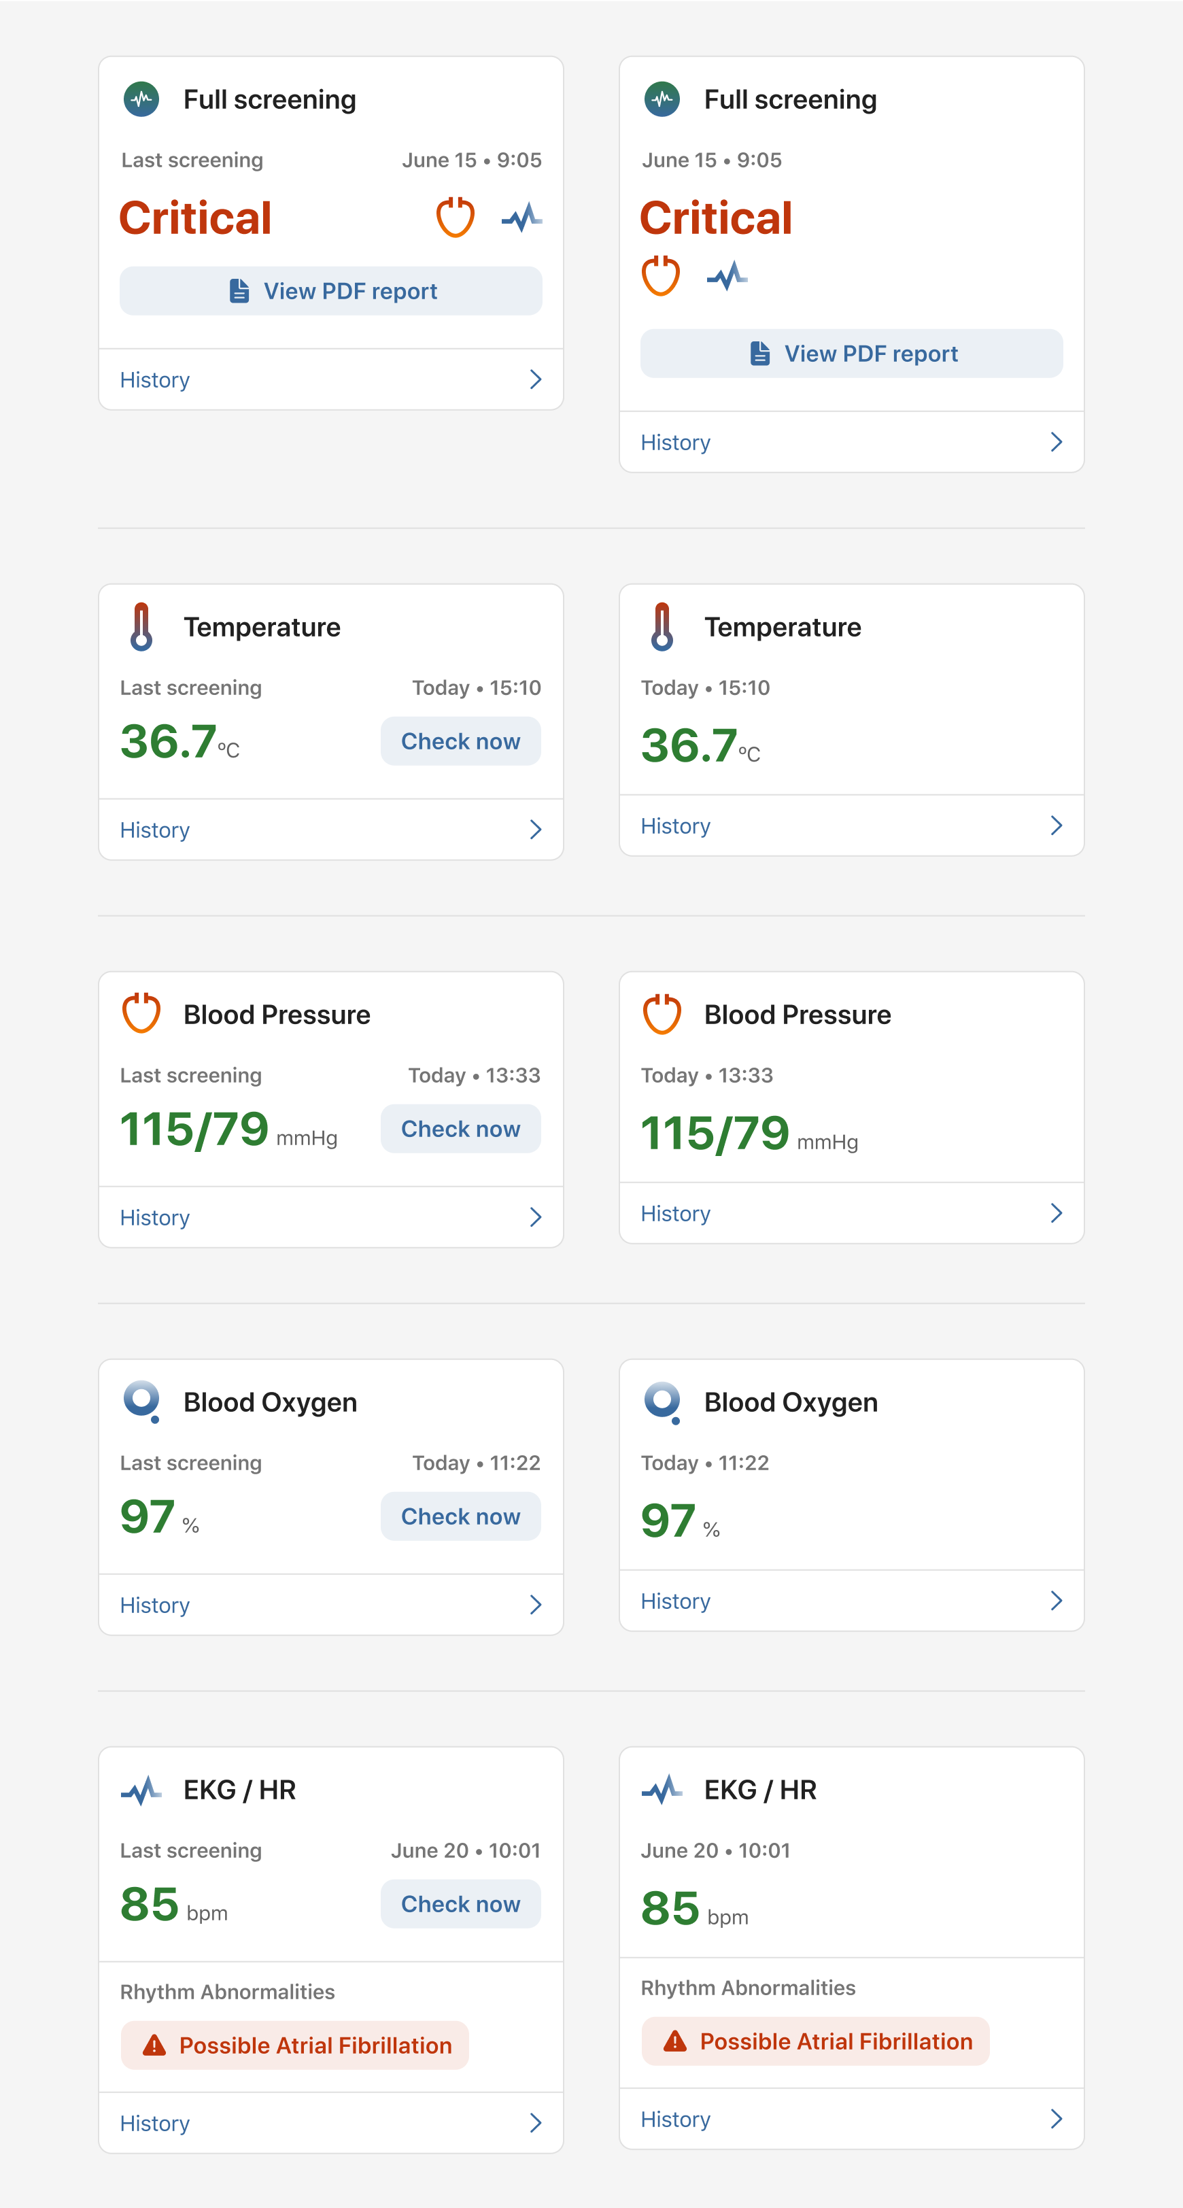Open History chevron on the left EKG / HR card
1183x2208 pixels.
(536, 2122)
